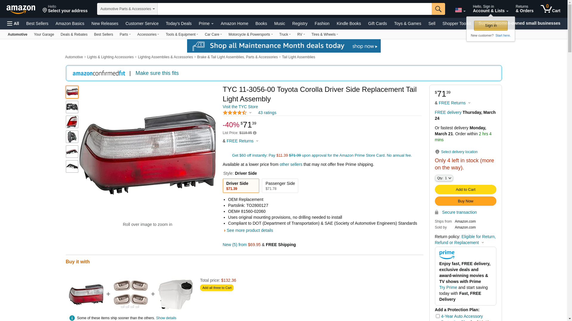Open the shopping cart icon
Image resolution: width=572 pixels, height=321 pixels.
[x=550, y=9]
